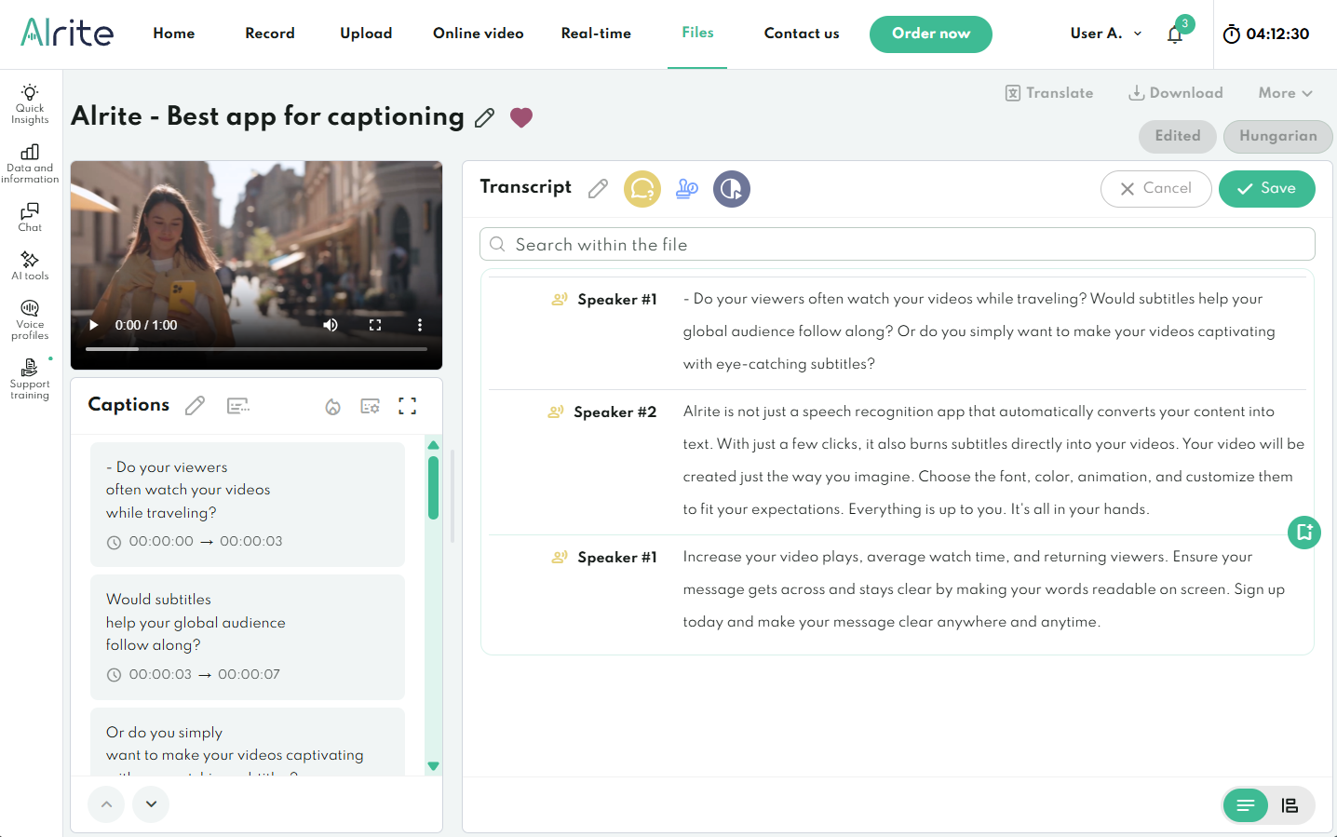Click the remaining time stopwatch 04:12:30
Image resolution: width=1337 pixels, height=837 pixels.
1266,34
